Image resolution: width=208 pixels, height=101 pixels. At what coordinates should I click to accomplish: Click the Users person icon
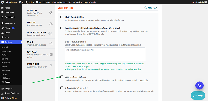click(x=2, y=33)
